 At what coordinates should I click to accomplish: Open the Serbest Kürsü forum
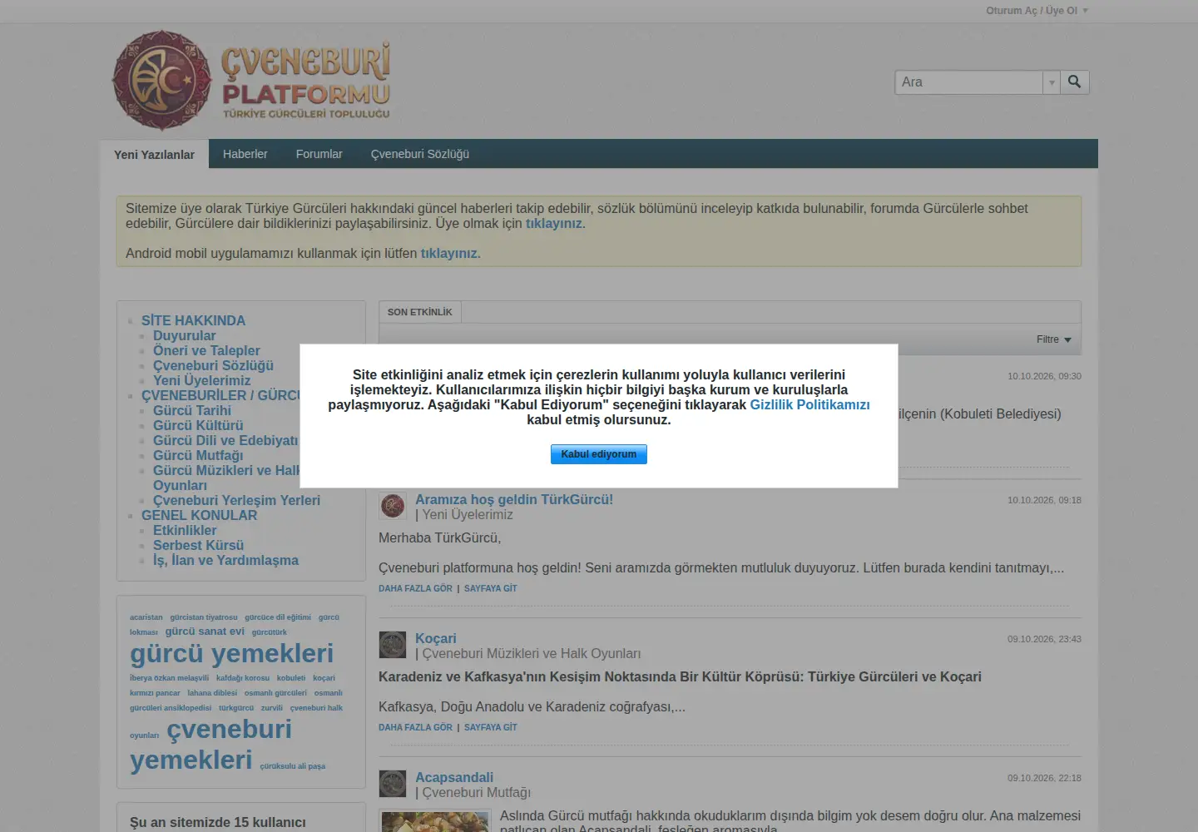tap(198, 545)
